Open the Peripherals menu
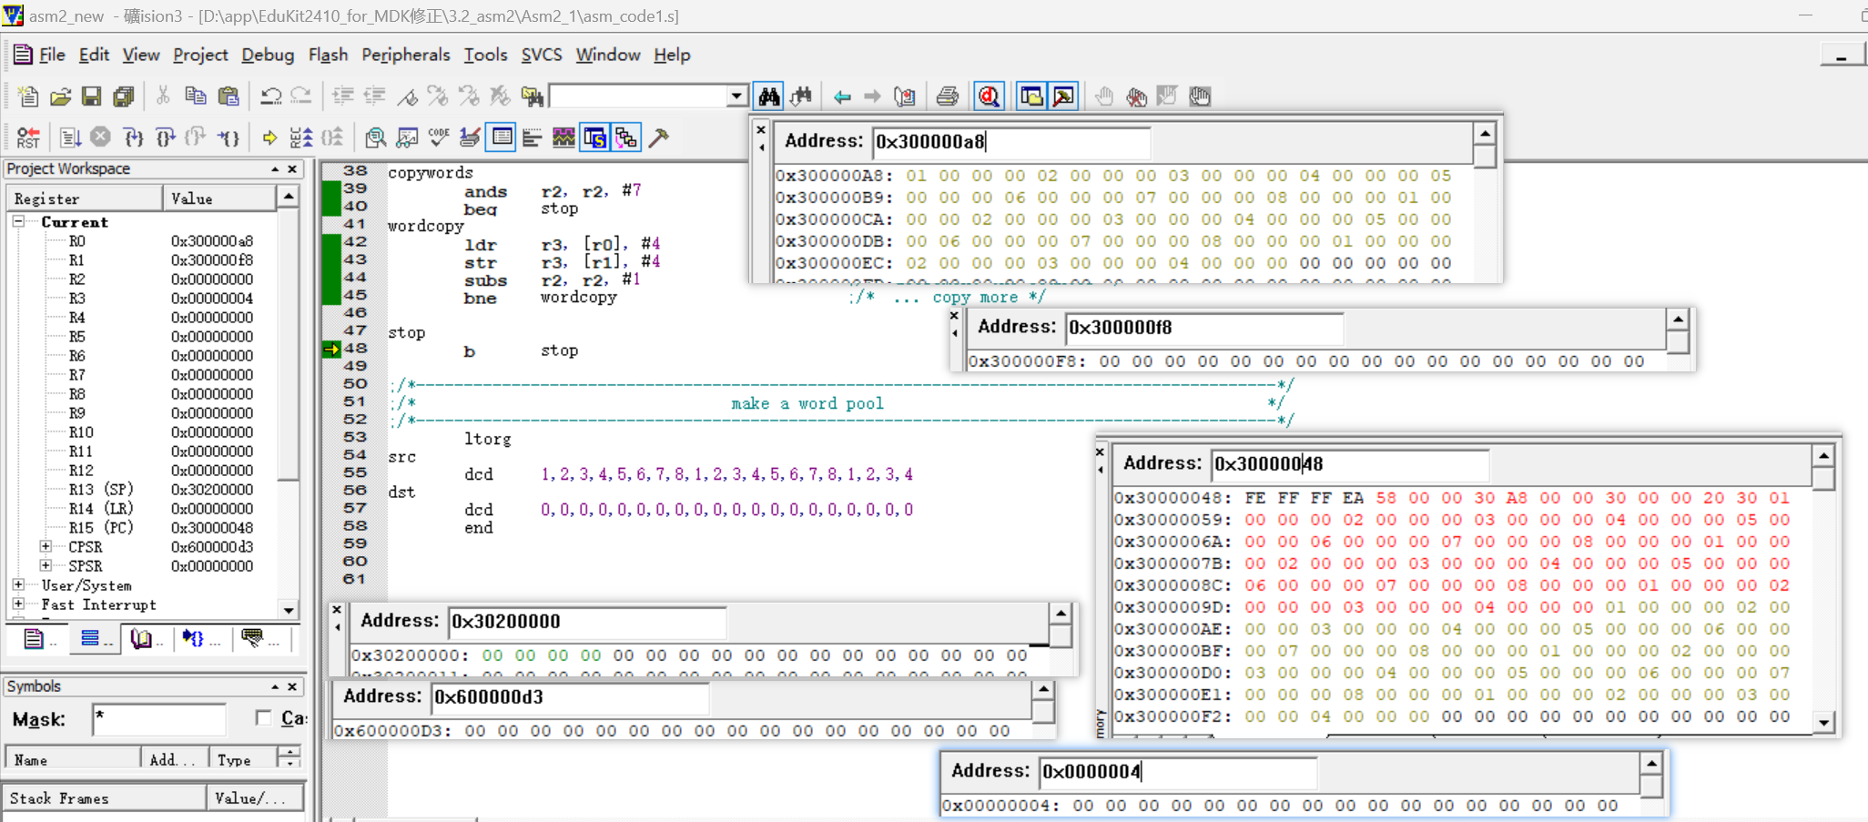 tap(405, 55)
